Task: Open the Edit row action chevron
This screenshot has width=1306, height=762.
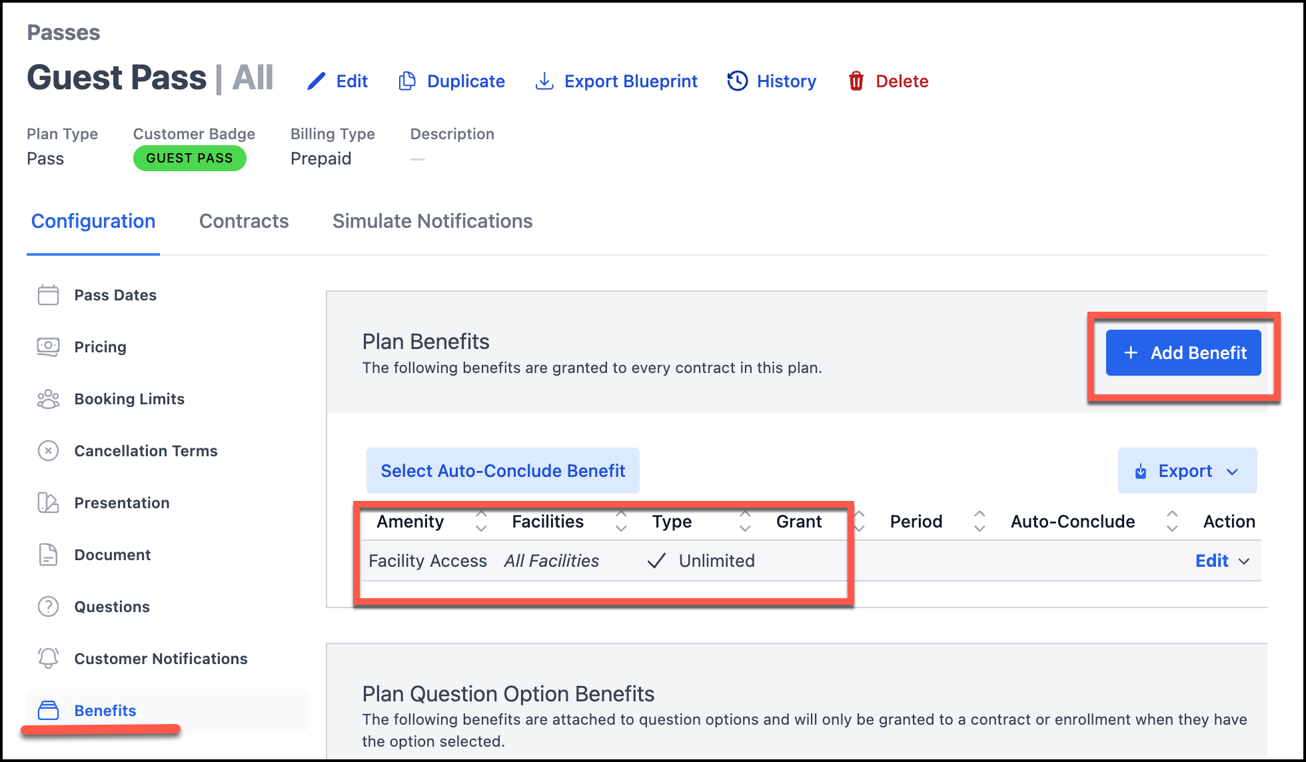Action: [x=1244, y=562]
